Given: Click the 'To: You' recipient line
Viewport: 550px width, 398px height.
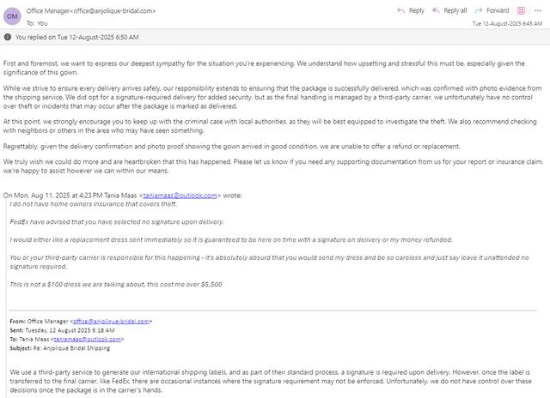Looking at the screenshot, I should [37, 23].
